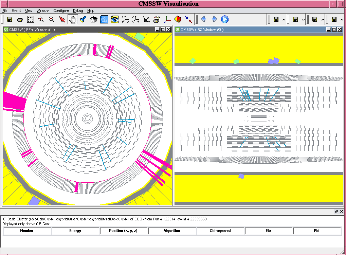Click the blue and red converging arrows icon
This screenshot has width=346, height=255.
(188, 19)
